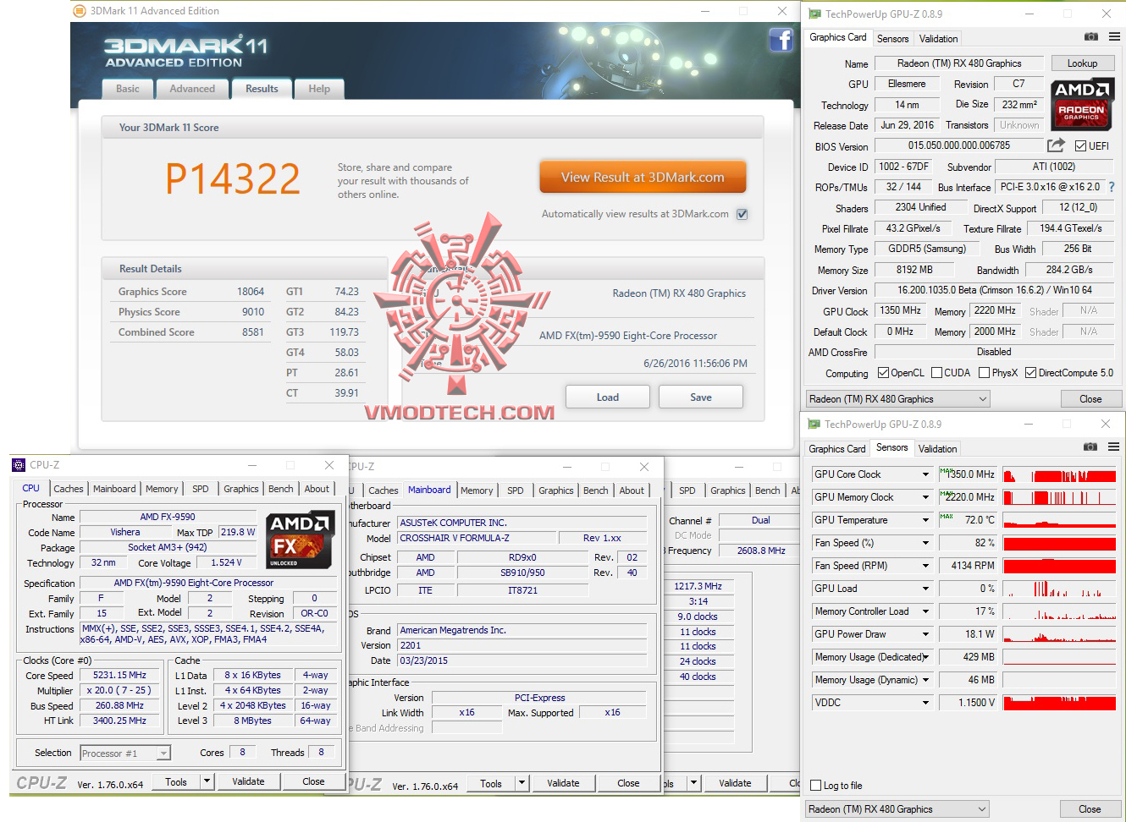Viewport: 1126px width, 822px height.
Task: Expand the VDDC sensor dropdown
Action: [x=925, y=703]
